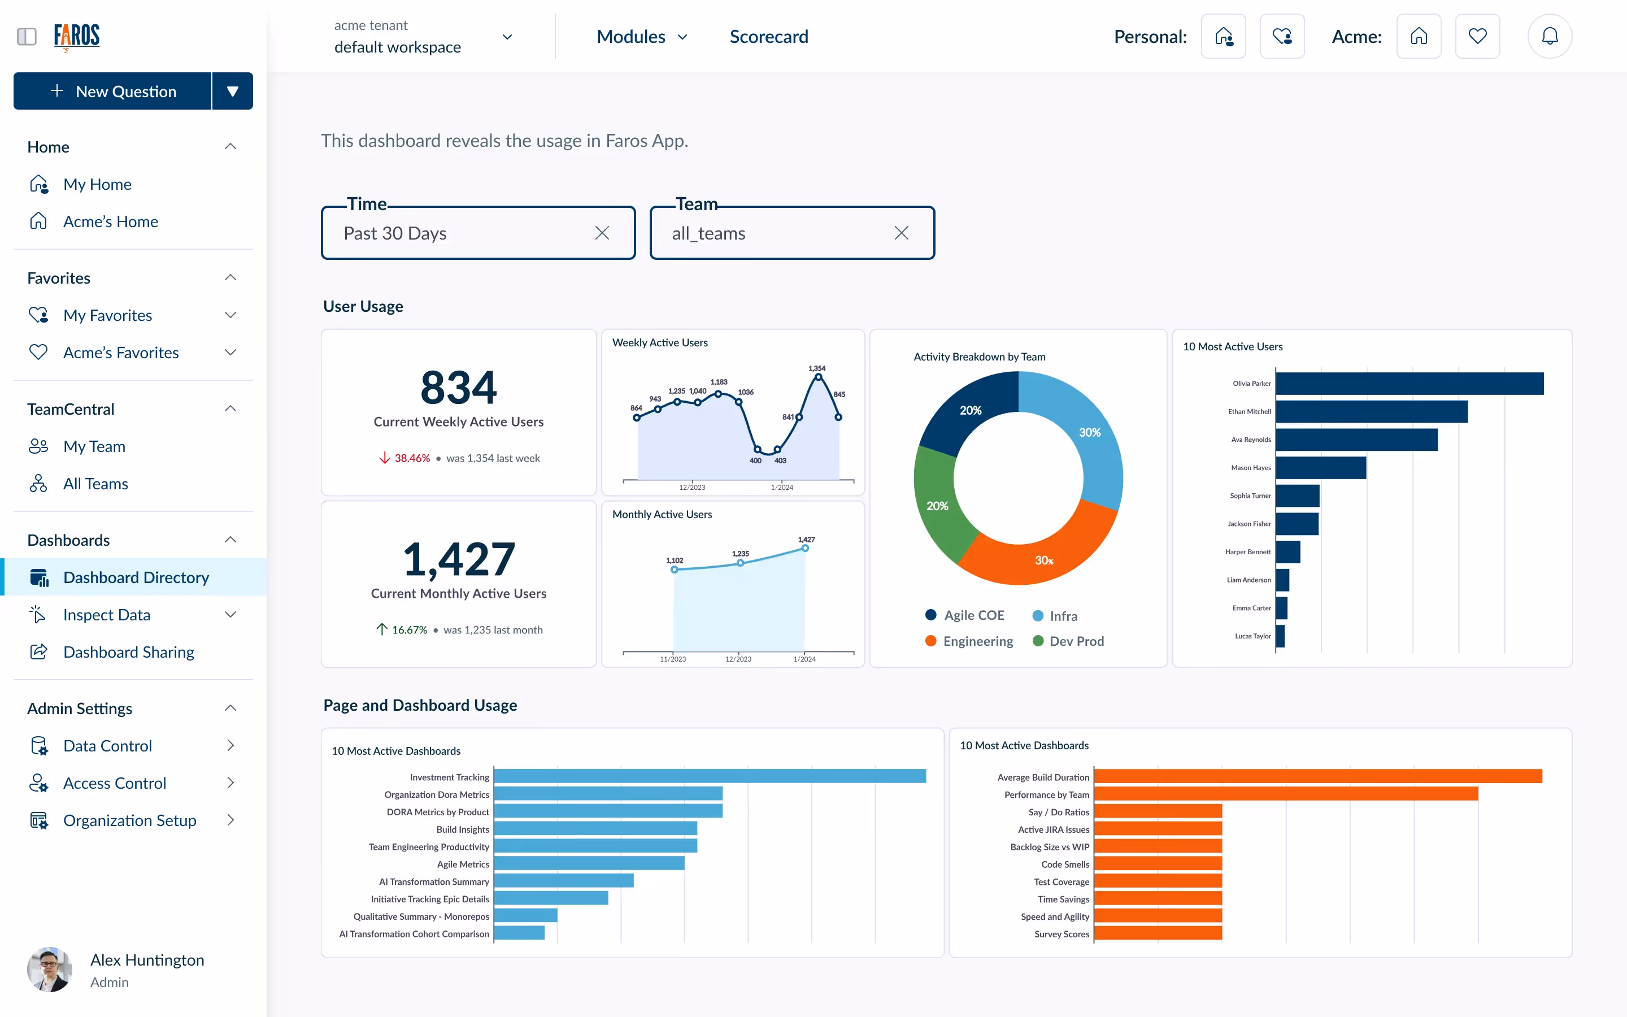Image resolution: width=1627 pixels, height=1017 pixels.
Task: Collapse the TeamCentral section
Action: point(230,409)
